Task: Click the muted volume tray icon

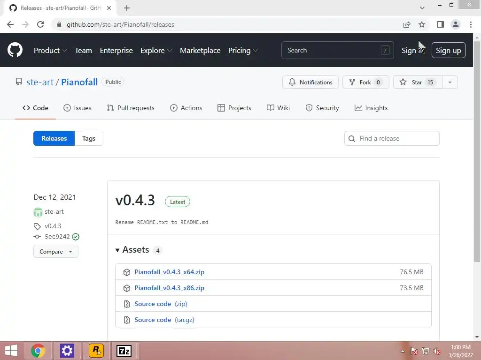Action: pyautogui.click(x=436, y=351)
